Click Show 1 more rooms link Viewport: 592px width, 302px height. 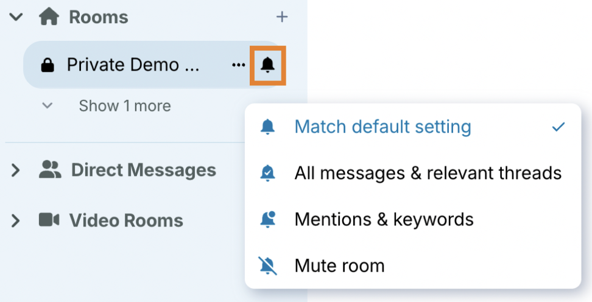(124, 106)
